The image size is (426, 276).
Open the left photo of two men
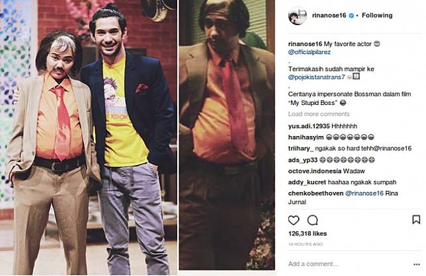click(x=89, y=138)
